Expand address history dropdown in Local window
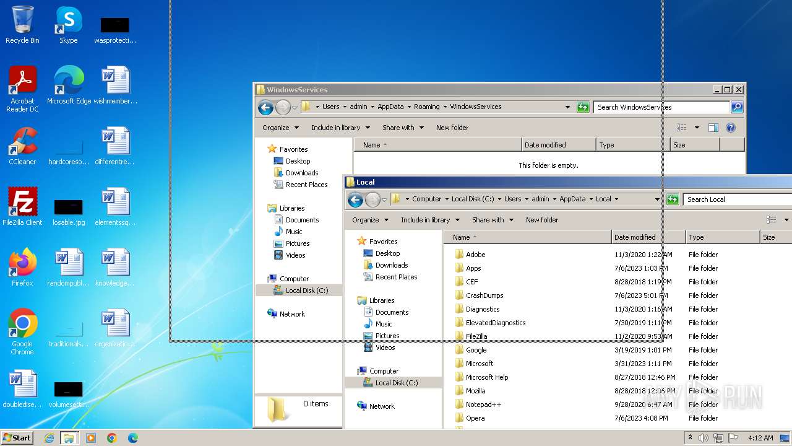Viewport: 792px width, 446px height. 657,199
